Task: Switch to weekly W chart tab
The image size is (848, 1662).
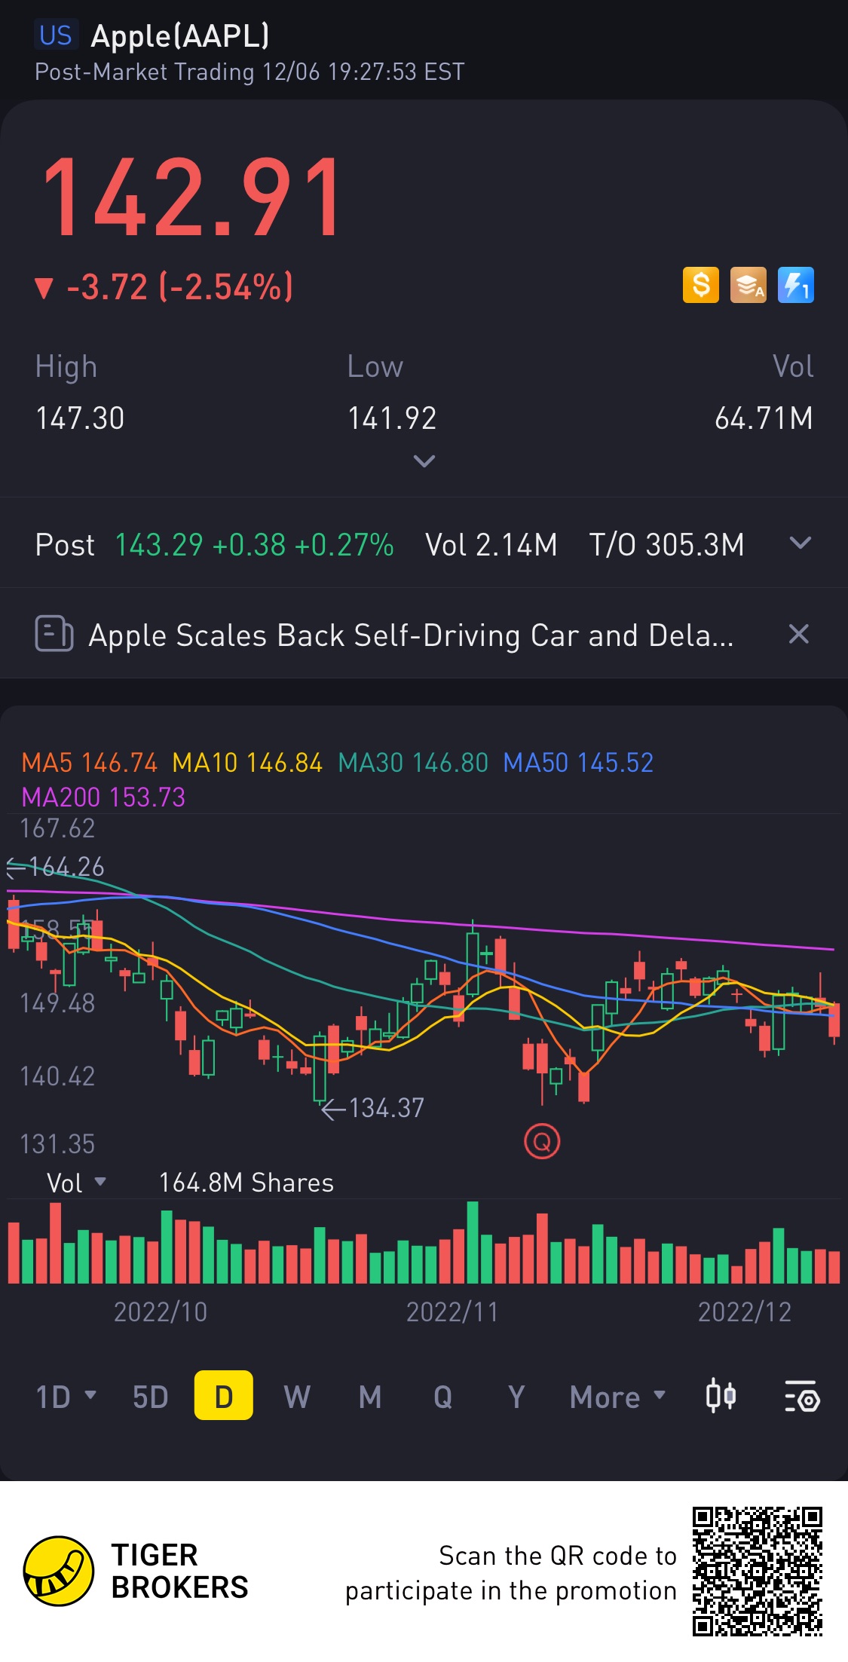Action: pyautogui.click(x=297, y=1397)
